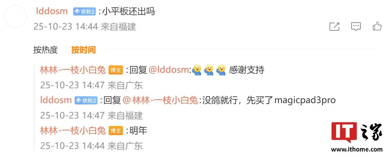Click the red IT之家 logo watermark
This screenshot has height=157, width=389.
tap(357, 132)
